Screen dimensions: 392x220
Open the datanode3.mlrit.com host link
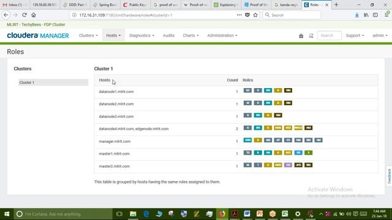(116, 117)
